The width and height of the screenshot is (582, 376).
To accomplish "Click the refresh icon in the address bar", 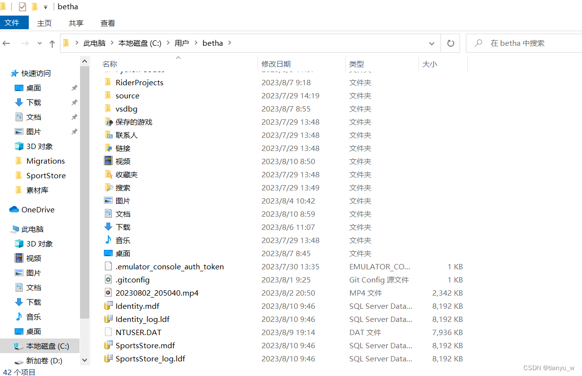I will click(x=450, y=43).
